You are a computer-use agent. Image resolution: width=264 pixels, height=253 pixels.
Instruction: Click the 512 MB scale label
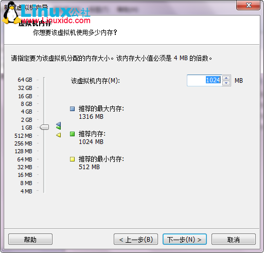(23, 136)
